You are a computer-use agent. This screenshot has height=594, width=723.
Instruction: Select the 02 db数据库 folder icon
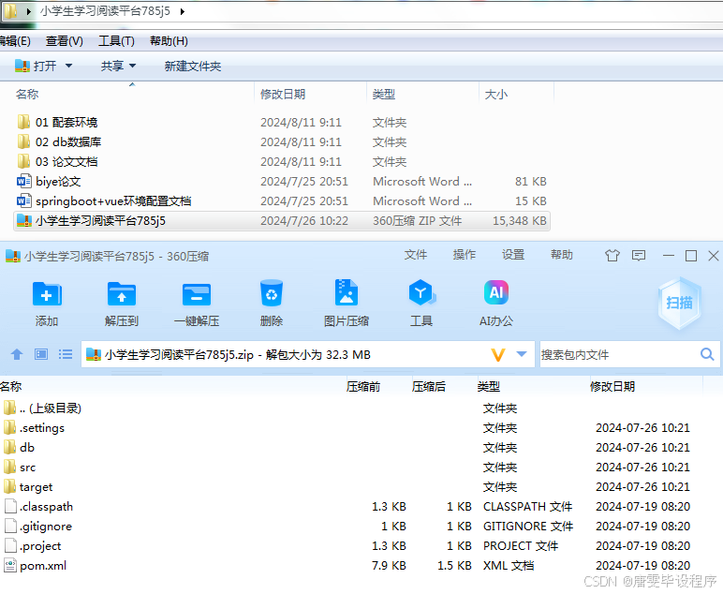(x=23, y=141)
